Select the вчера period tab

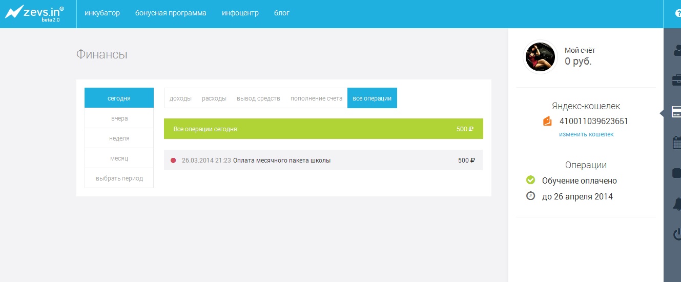(x=119, y=118)
